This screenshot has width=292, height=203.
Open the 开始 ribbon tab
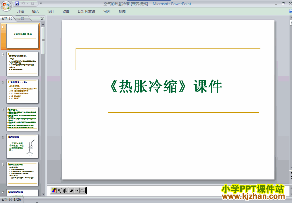20,11
